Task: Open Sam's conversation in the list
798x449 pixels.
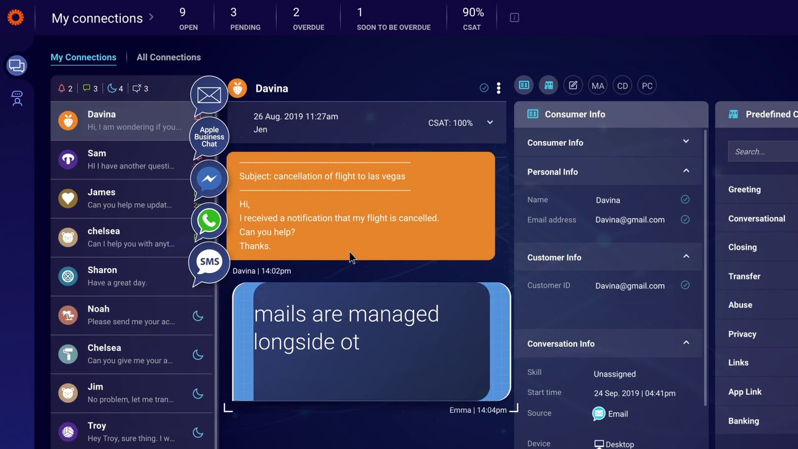Action: pos(131,160)
